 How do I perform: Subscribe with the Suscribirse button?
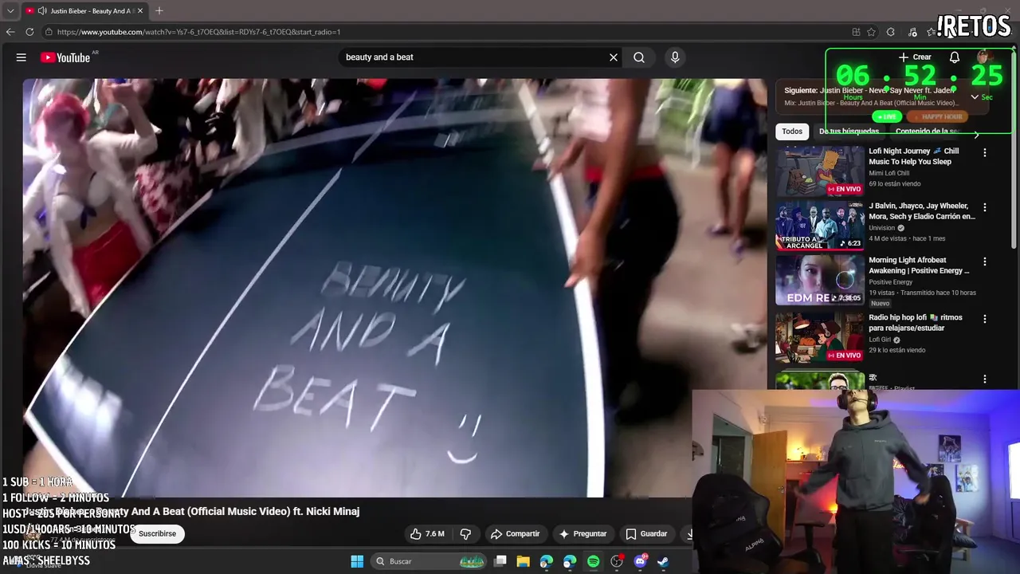(x=158, y=534)
